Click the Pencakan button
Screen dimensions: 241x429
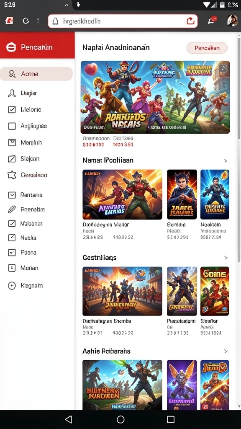point(207,48)
